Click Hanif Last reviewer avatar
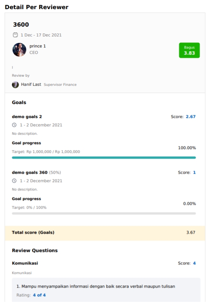 pos(15,85)
